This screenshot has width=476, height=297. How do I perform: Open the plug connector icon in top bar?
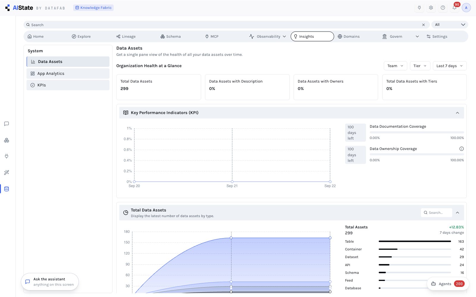click(x=419, y=8)
